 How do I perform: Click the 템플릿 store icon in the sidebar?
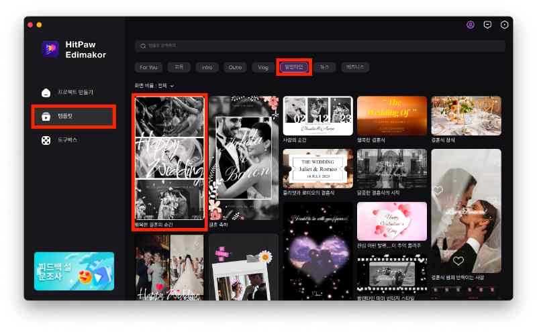(46, 117)
